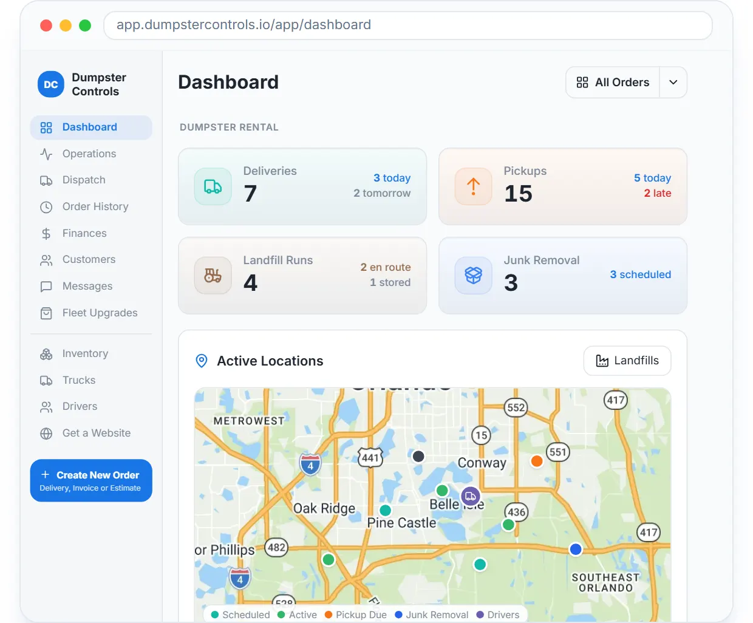Click the Finances dollar sign icon
753x623 pixels.
tap(46, 234)
